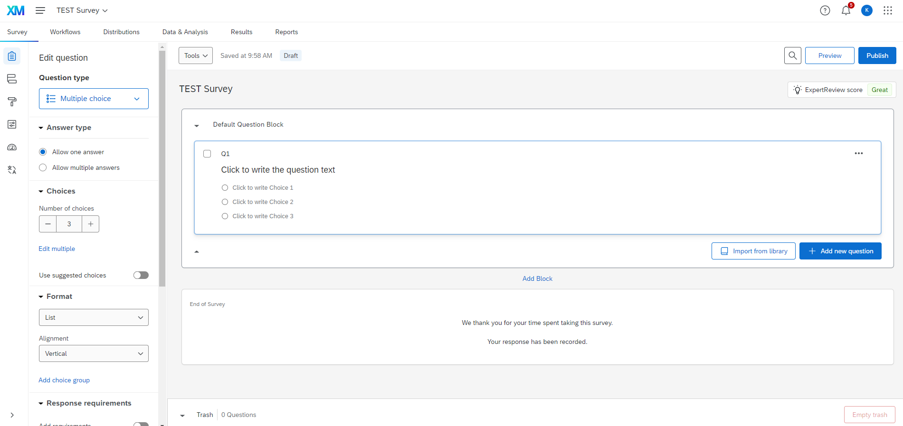
Task: Select Choice 3 radio button
Action: tap(225, 216)
